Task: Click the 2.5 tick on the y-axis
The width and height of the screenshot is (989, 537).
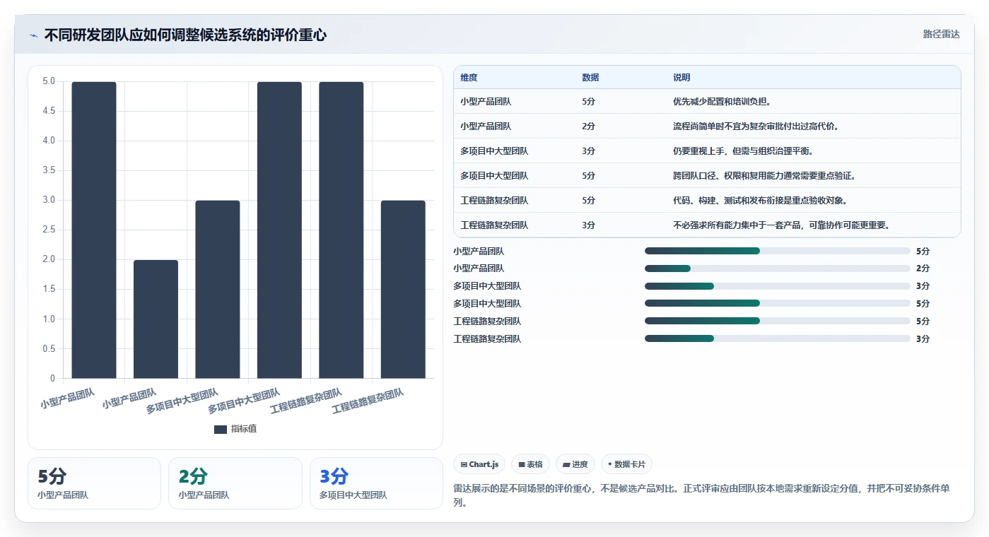Action: click(x=49, y=230)
